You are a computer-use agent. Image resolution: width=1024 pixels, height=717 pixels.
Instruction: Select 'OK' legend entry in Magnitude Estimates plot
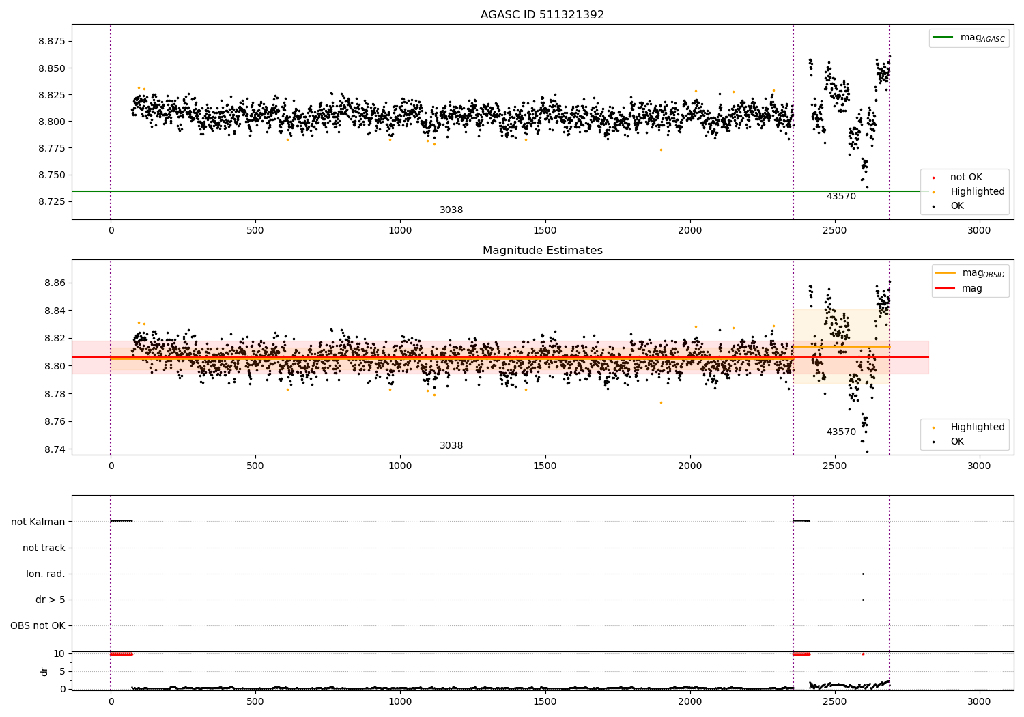(x=957, y=441)
